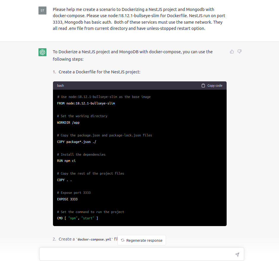Image resolution: width=279 pixels, height=261 pixels.
Task: Click the EXPOSE 3333 code line
Action: pyautogui.click(x=67, y=199)
